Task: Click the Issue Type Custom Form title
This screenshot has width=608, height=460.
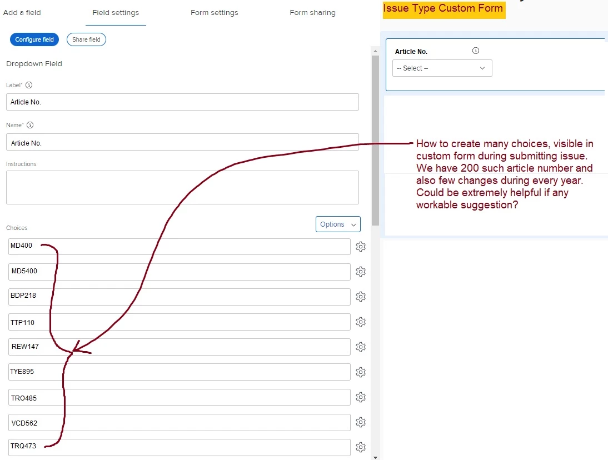Action: (x=443, y=8)
